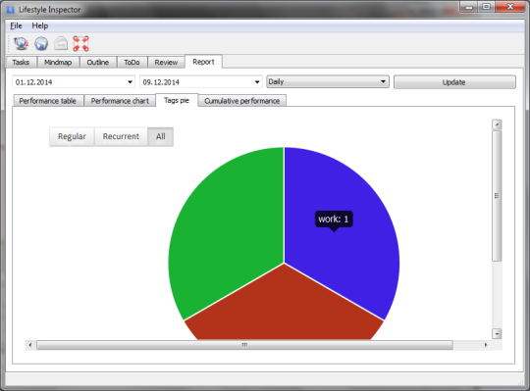
Task: Open the Performance chart tab
Action: pos(120,101)
